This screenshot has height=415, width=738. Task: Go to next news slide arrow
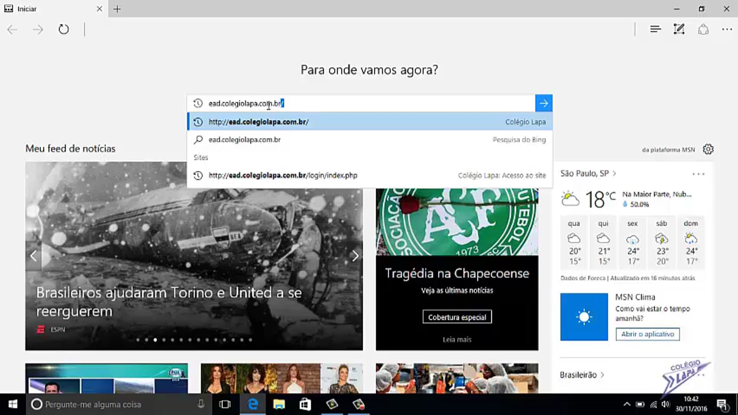tap(355, 256)
